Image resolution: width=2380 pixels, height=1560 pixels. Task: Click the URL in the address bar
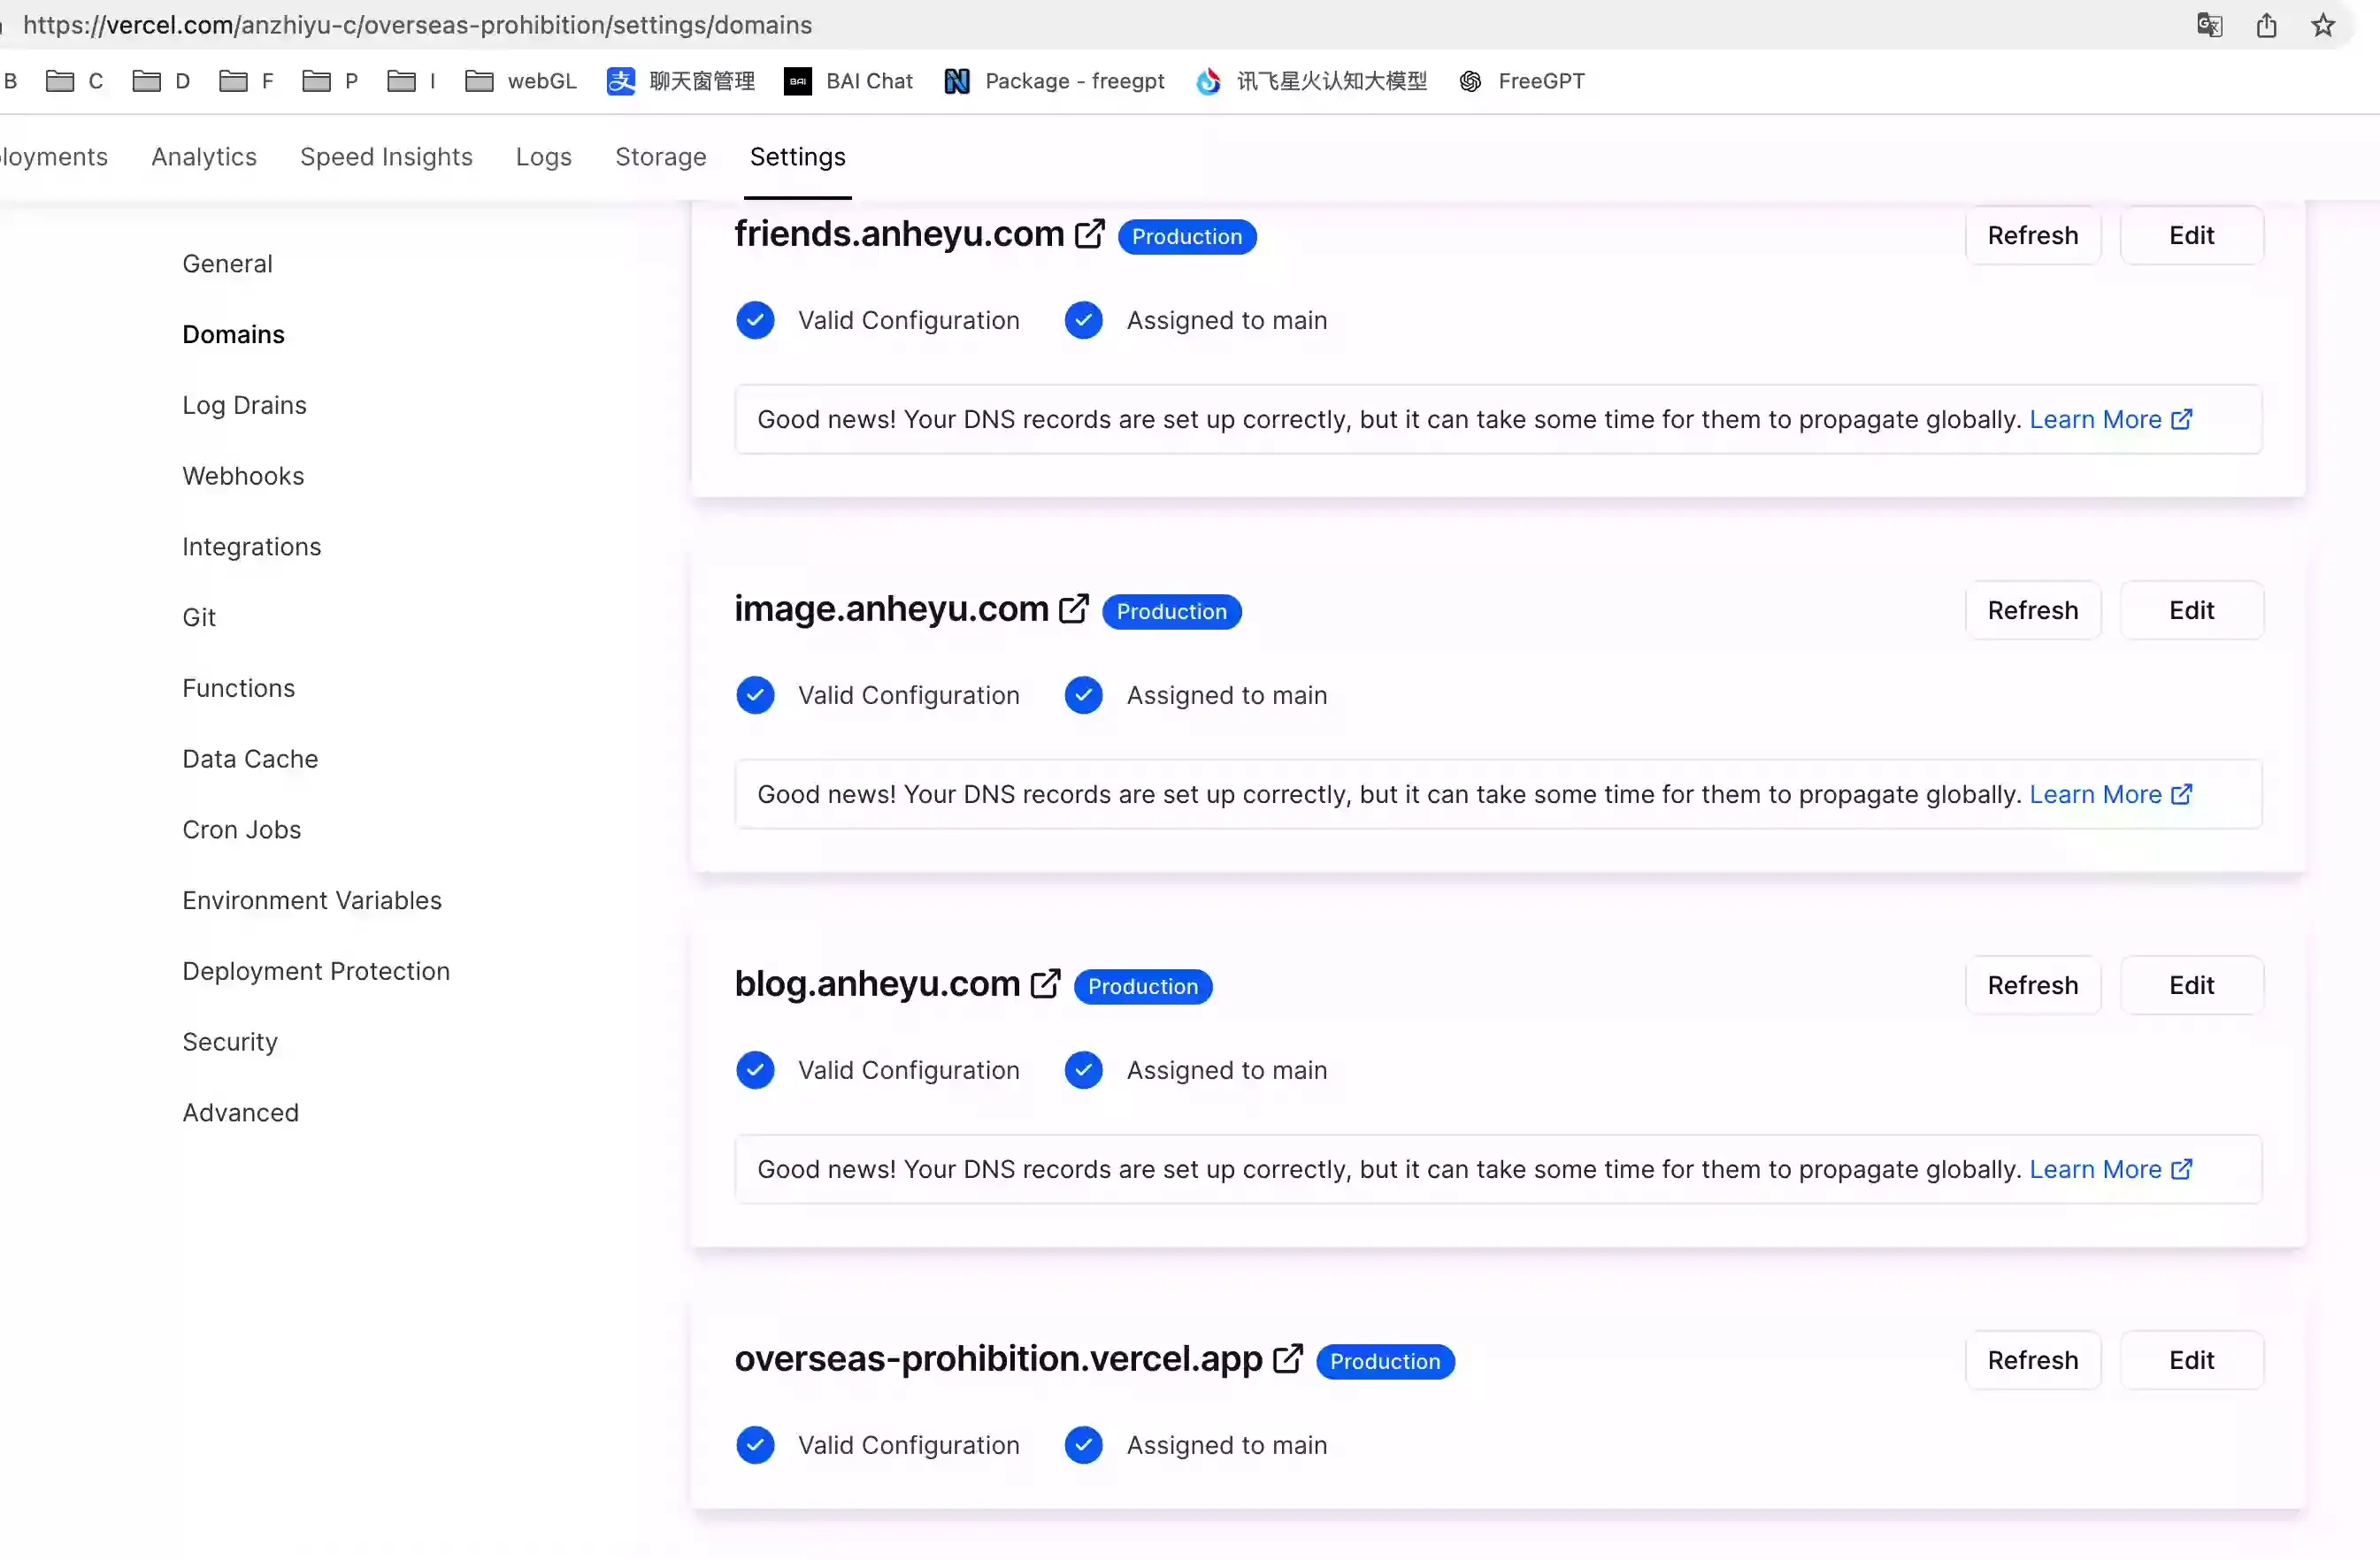pyautogui.click(x=417, y=25)
